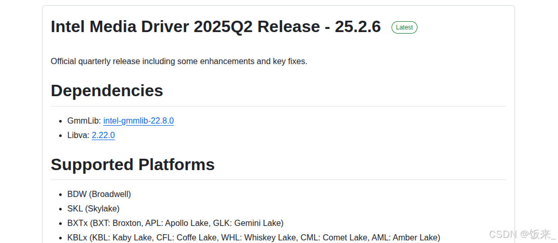Open the Libva 2.22.0 link
The width and height of the screenshot is (558, 243).
[x=103, y=135]
